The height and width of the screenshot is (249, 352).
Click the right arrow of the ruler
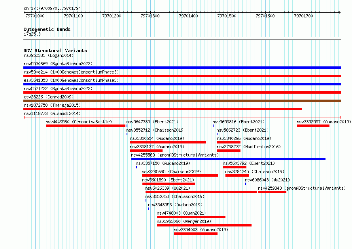pos(340,13)
